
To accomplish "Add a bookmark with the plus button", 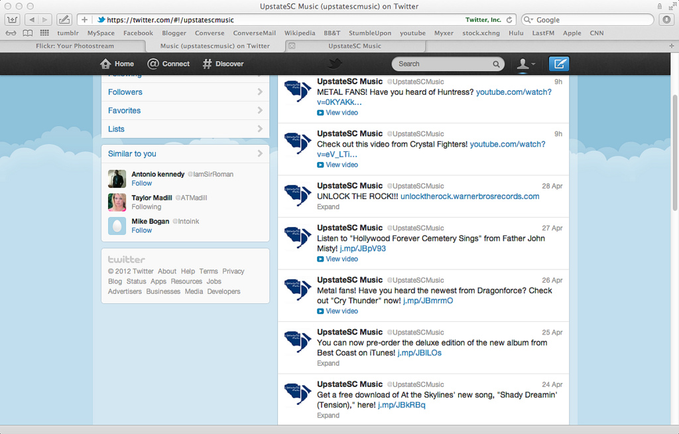I will pos(84,19).
